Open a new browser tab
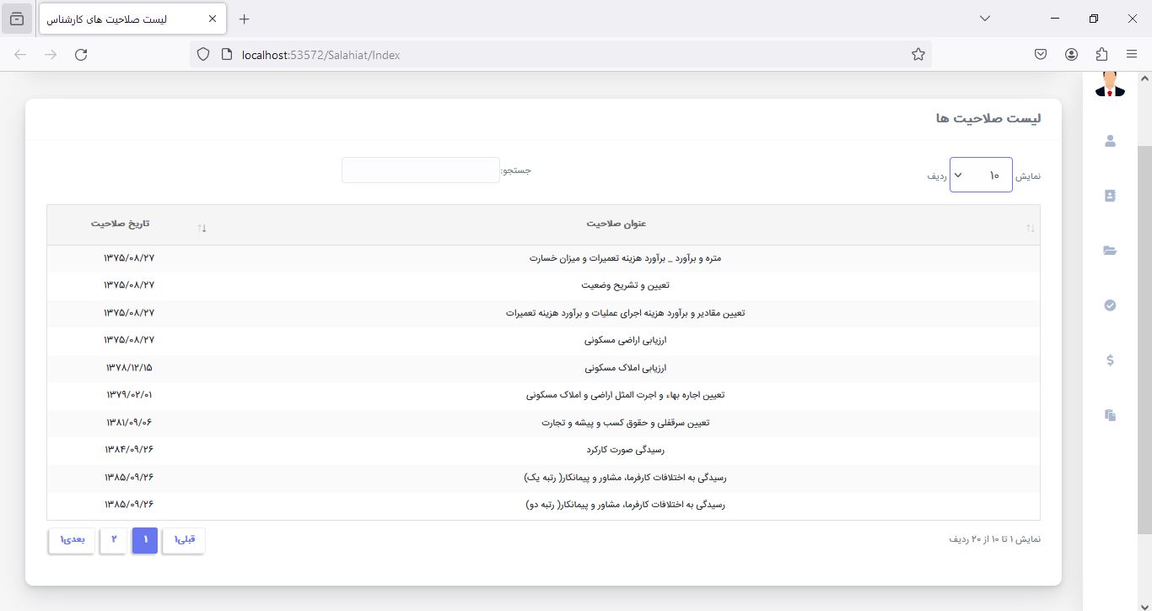 (x=245, y=19)
